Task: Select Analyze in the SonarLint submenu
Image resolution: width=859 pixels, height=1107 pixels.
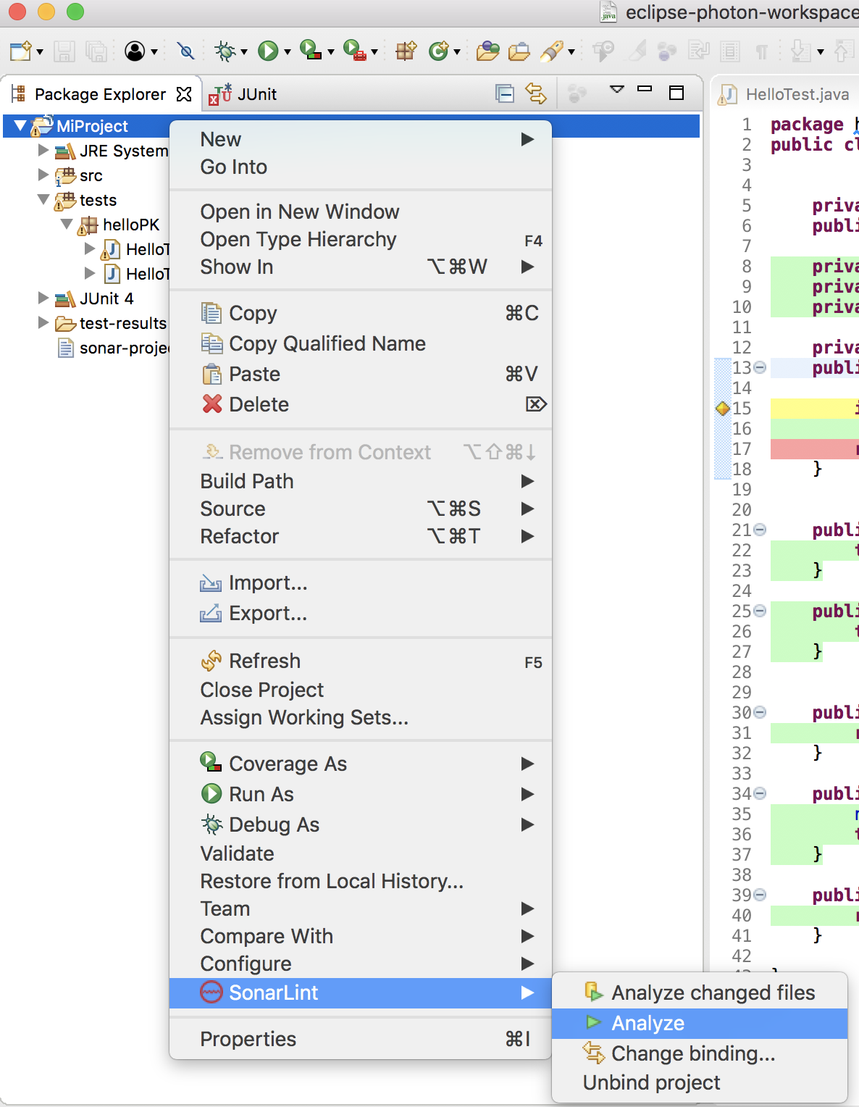Action: point(648,1023)
